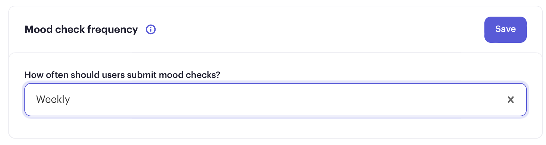Click the Weekly value in the select field
Image resolution: width=546 pixels, height=145 pixels.
pos(53,99)
